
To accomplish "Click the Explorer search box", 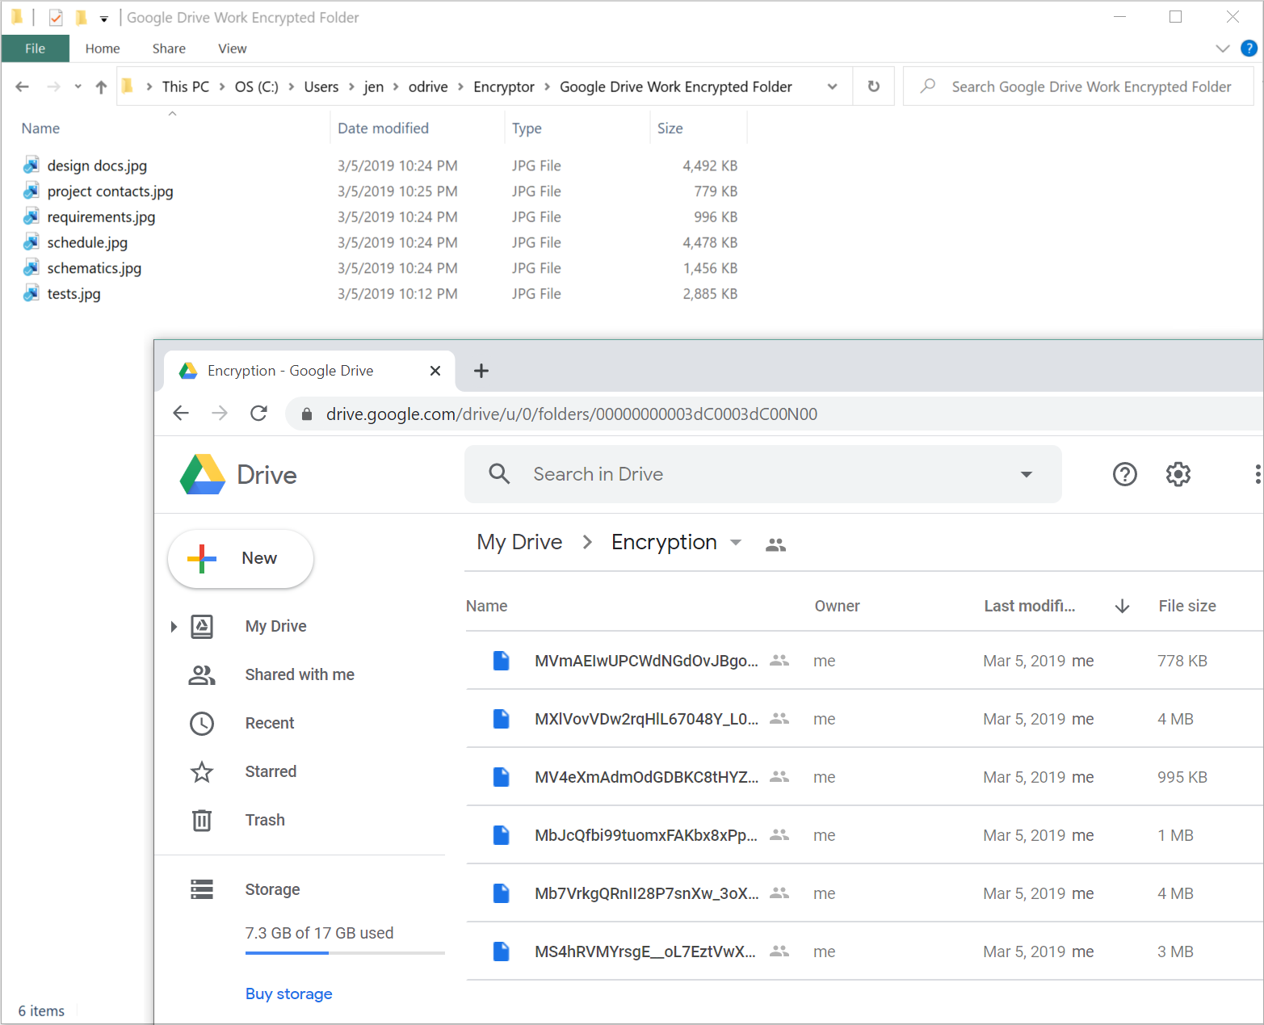I will coord(1078,86).
